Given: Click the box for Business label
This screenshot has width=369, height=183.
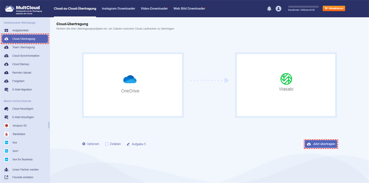Looking at the screenshot, I should click(x=22, y=159).
